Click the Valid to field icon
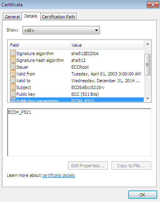Screen dimensions: 160x202 [13, 80]
